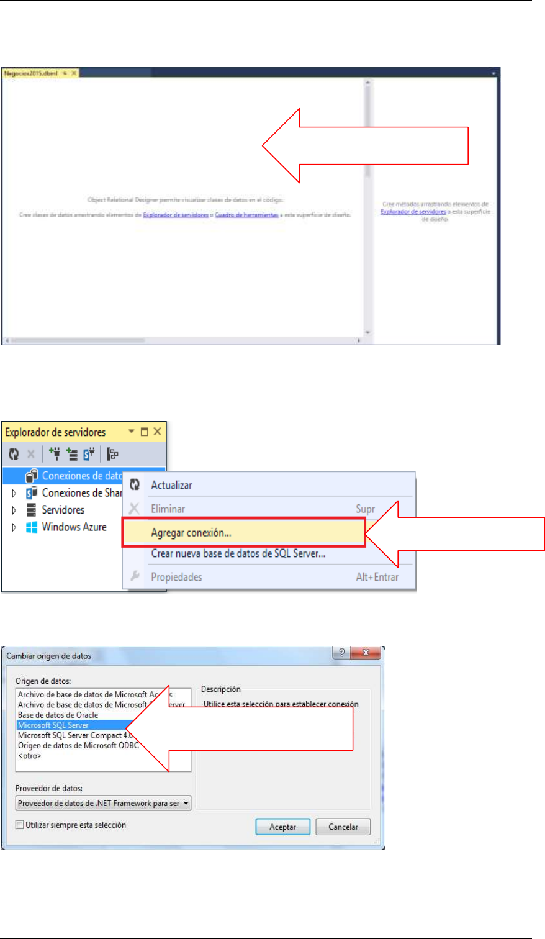The height and width of the screenshot is (939, 545).
Task: Open Explorador de servidores link in center designer
Action: (175, 215)
